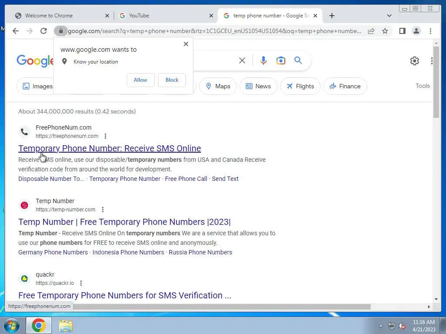The width and height of the screenshot is (446, 334).
Task: Open Chrome three-dot menu
Action: coord(430,31)
